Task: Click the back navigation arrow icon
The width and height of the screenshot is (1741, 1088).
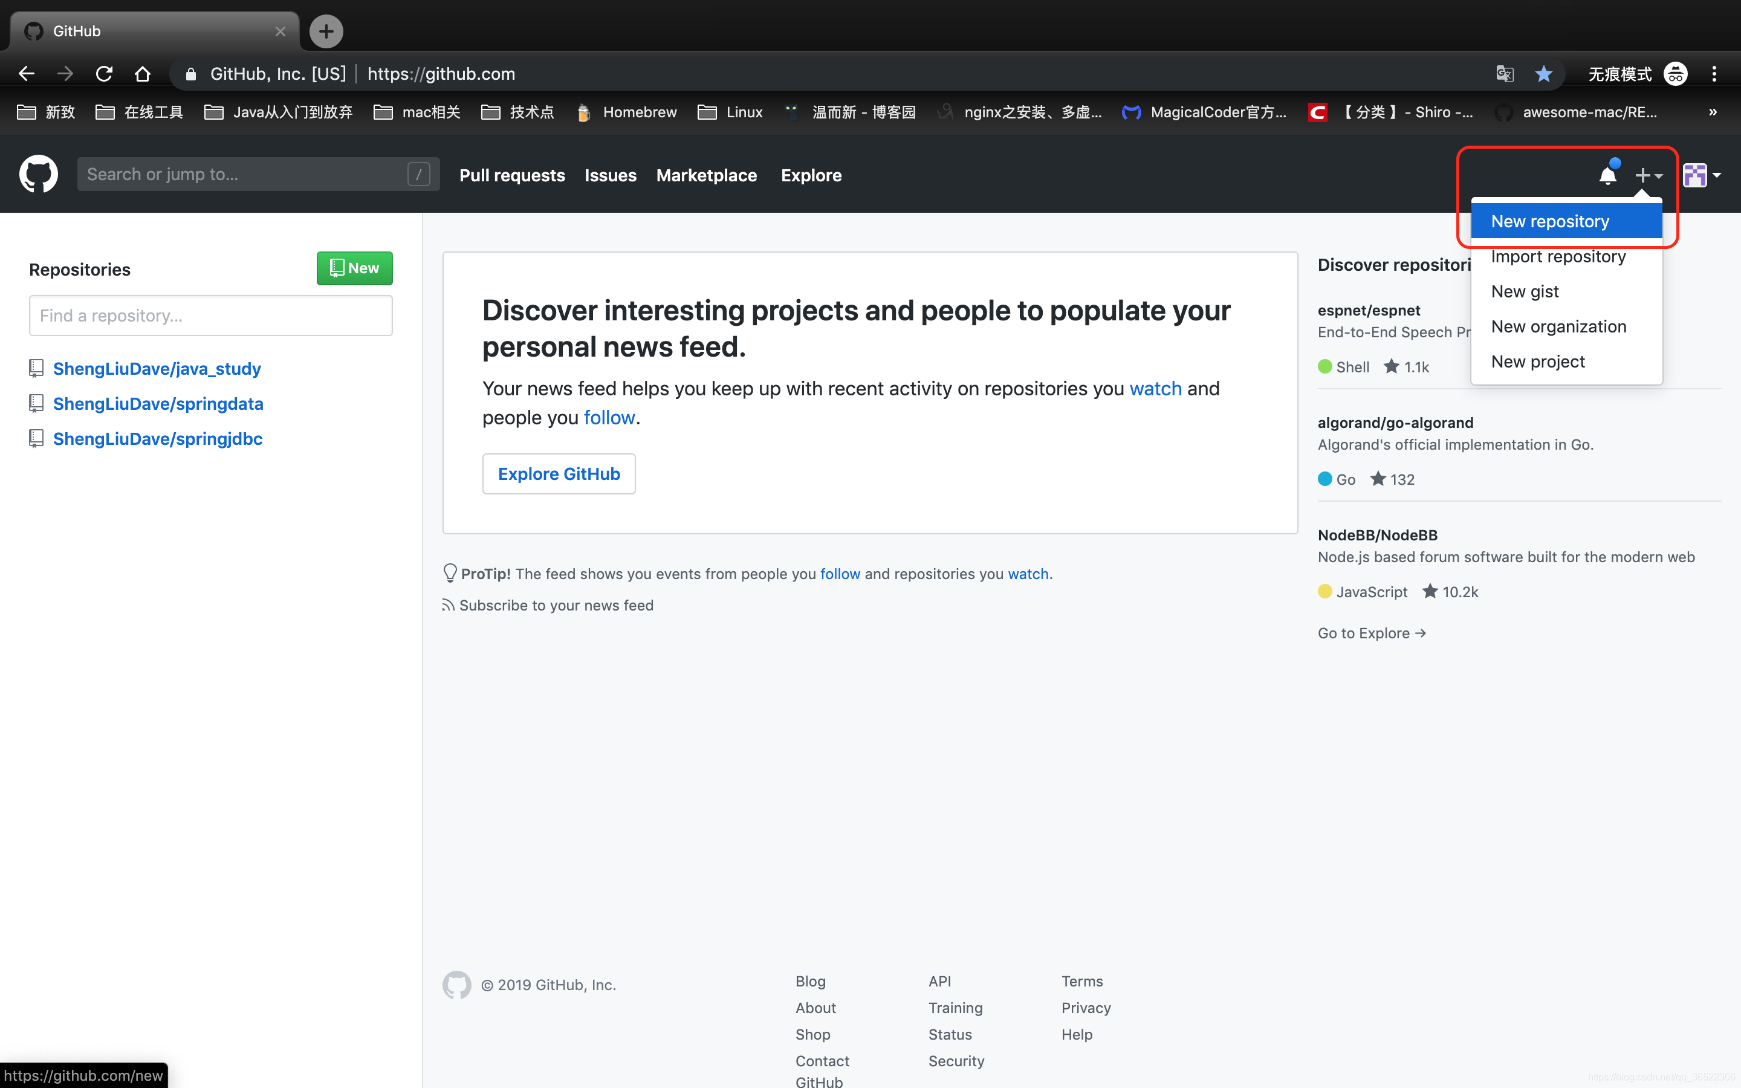Action: [27, 73]
